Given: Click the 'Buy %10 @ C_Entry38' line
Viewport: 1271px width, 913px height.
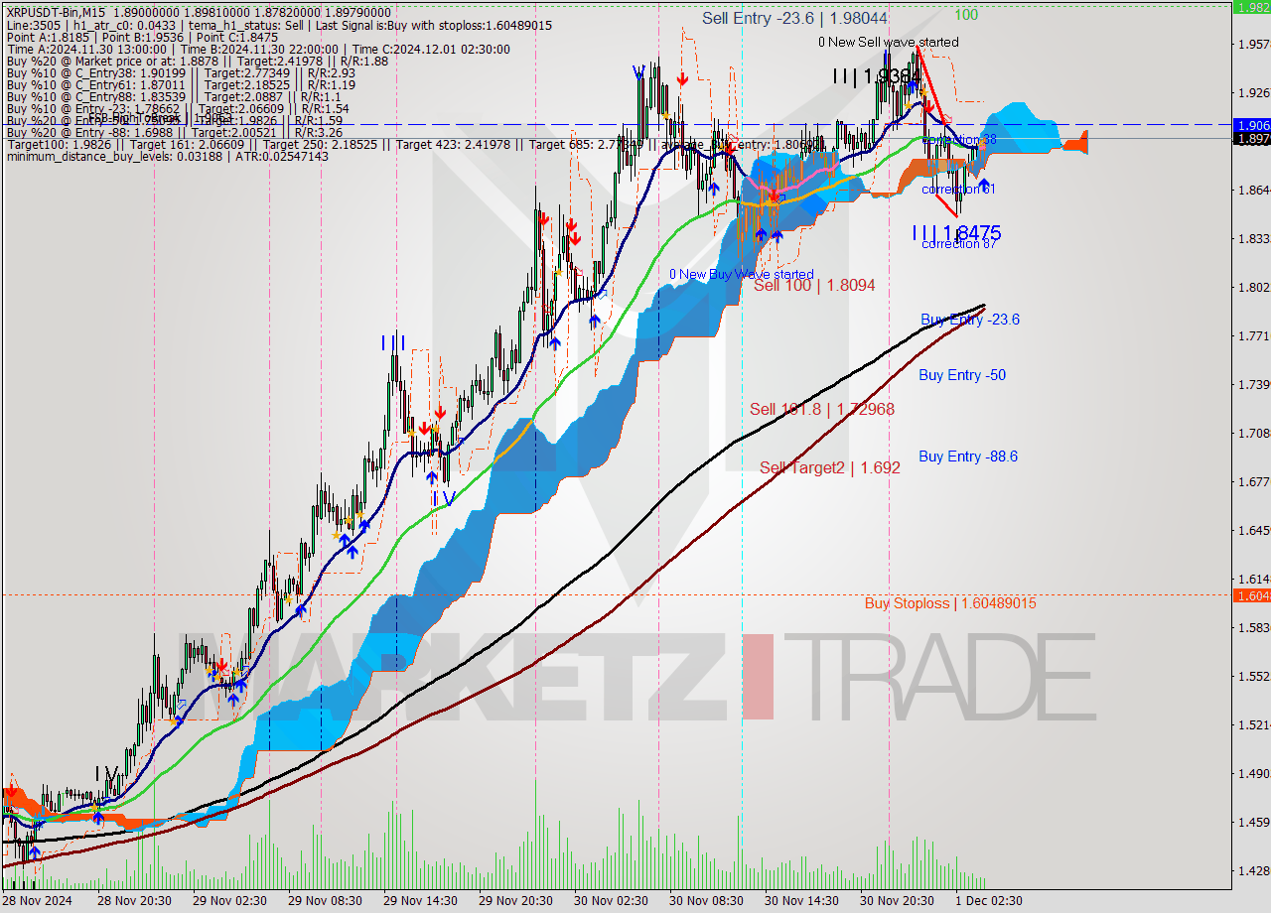Looking at the screenshot, I should (181, 72).
